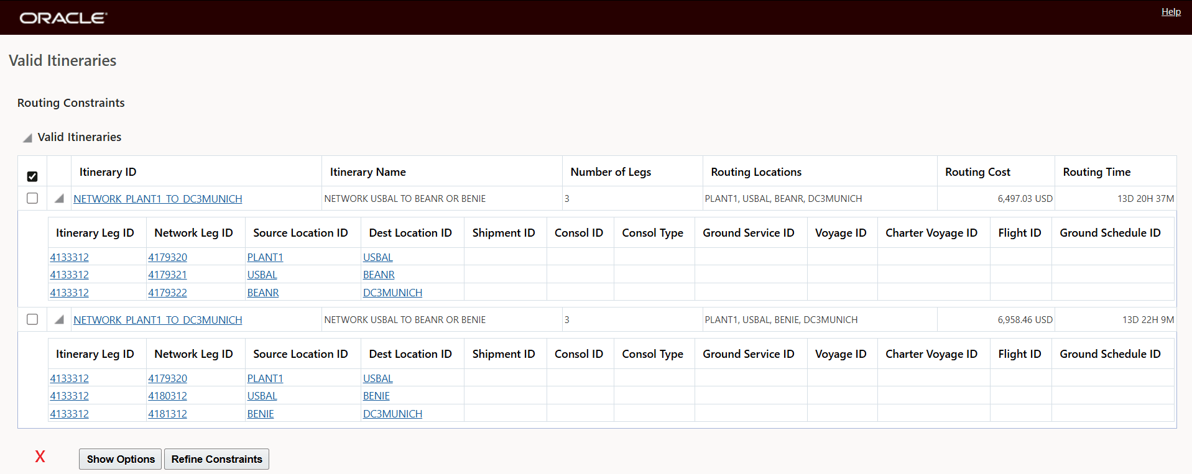This screenshot has height=474, width=1192.
Task: Open the Help link
Action: pos(1171,12)
